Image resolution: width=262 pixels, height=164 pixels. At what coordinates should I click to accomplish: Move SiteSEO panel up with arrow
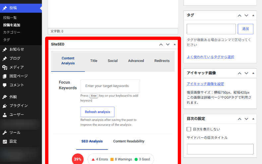point(161,45)
